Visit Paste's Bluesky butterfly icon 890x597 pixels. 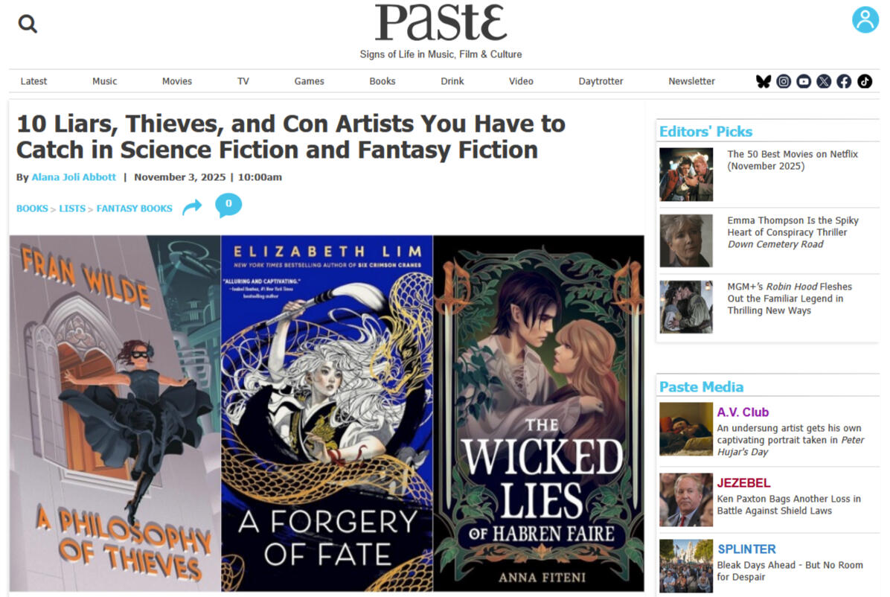(x=763, y=81)
